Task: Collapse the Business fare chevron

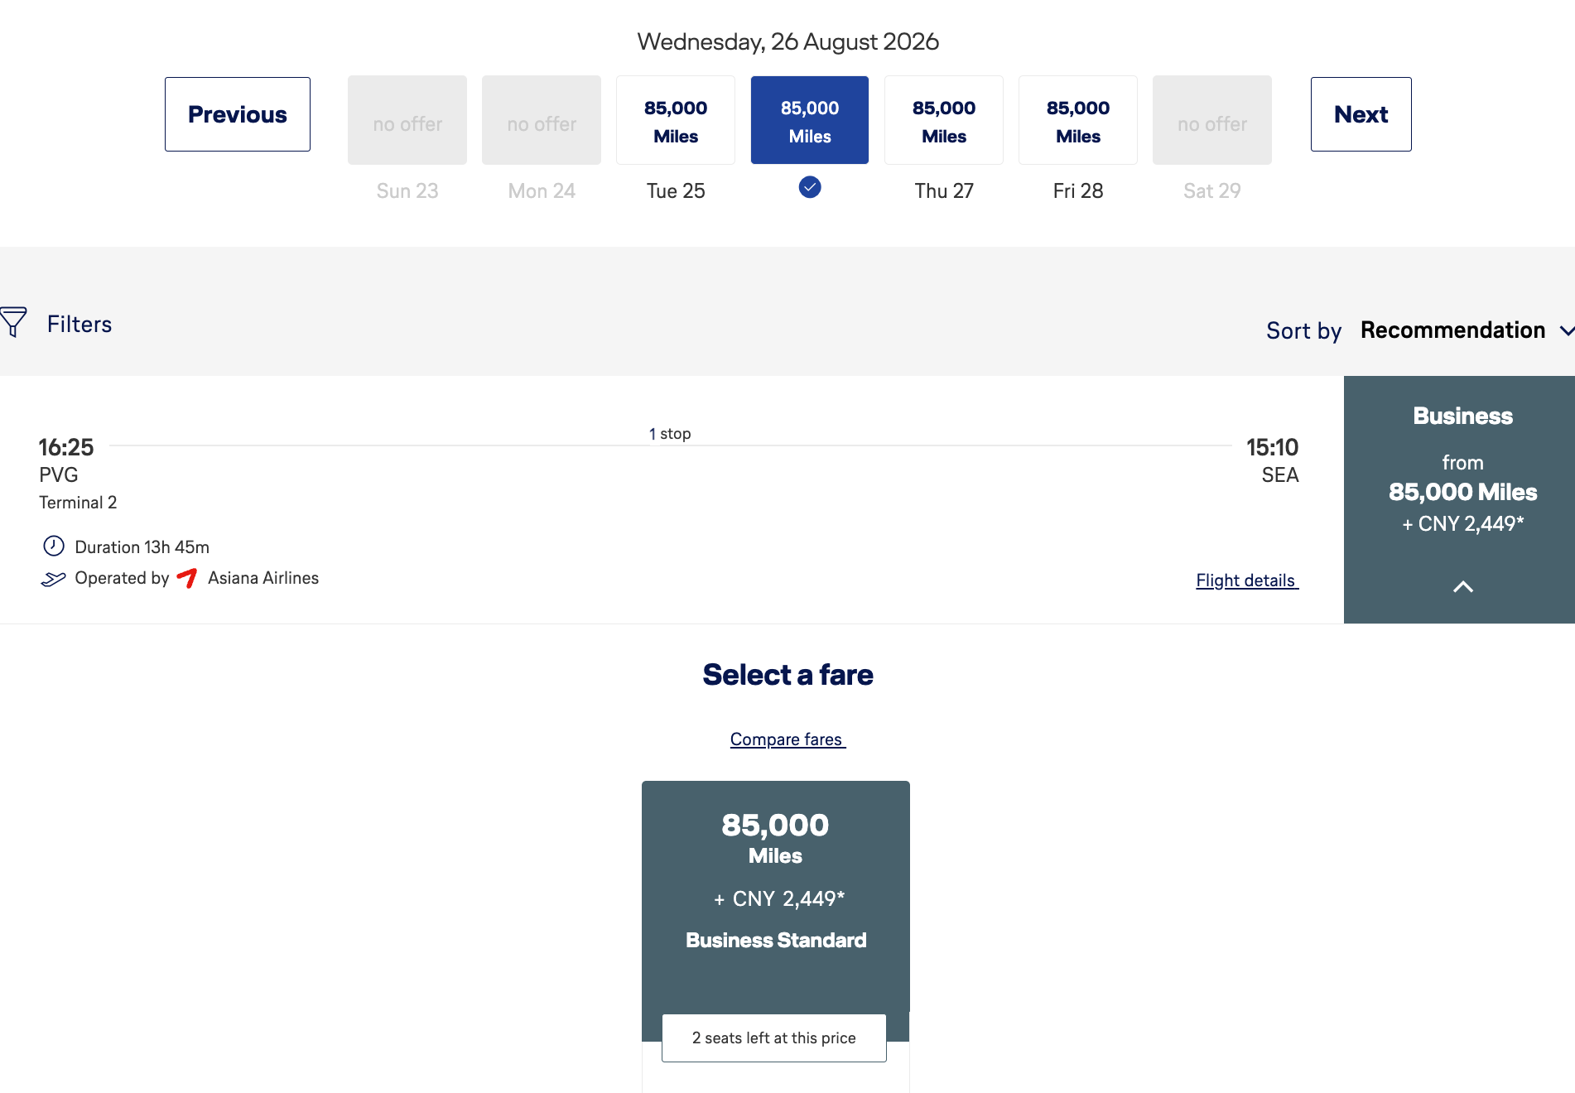Action: point(1462,586)
